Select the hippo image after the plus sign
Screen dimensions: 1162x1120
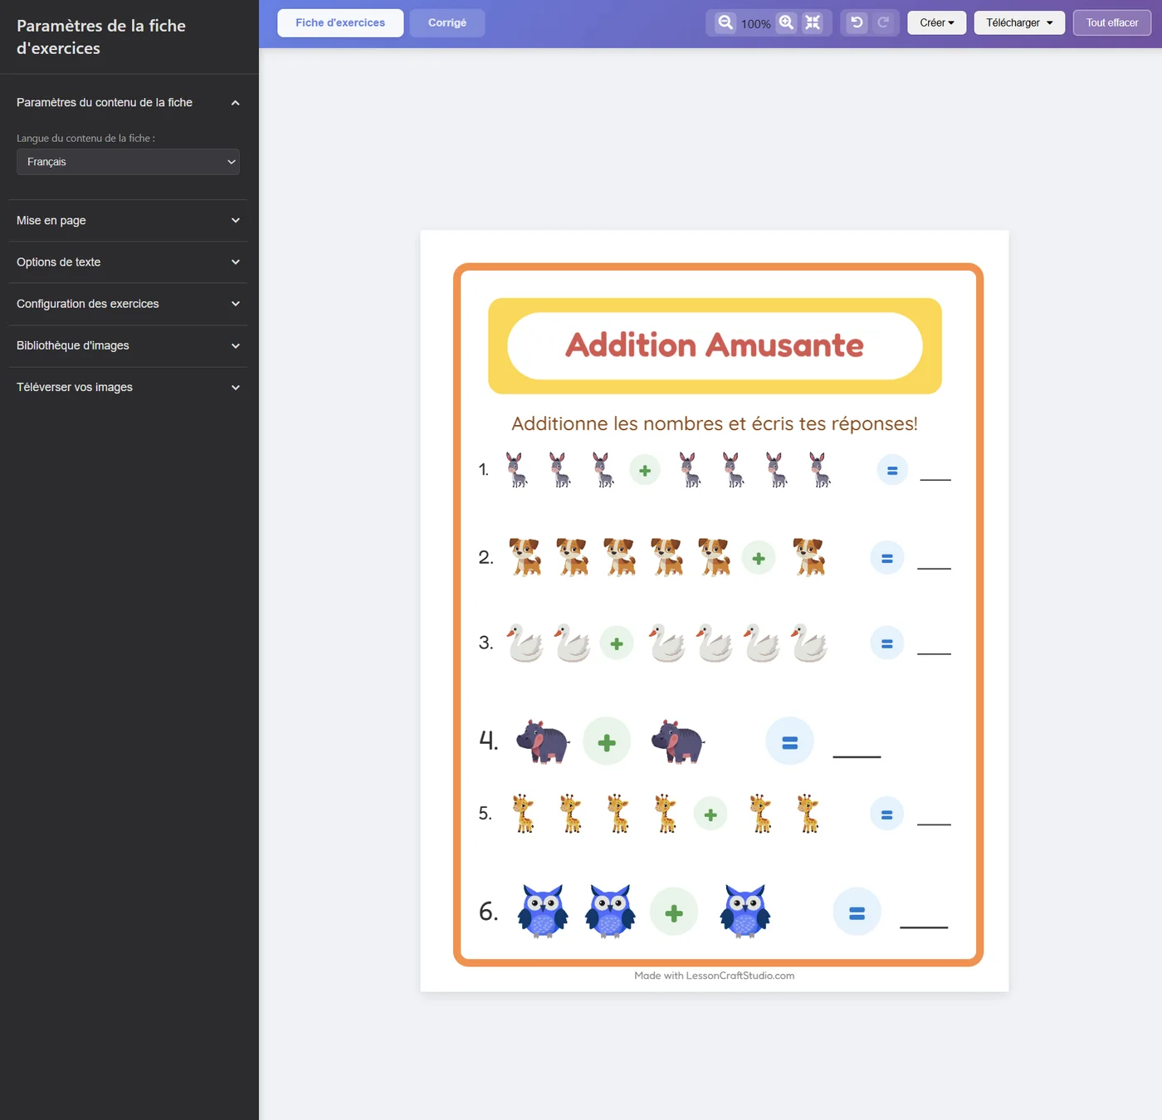tap(677, 741)
